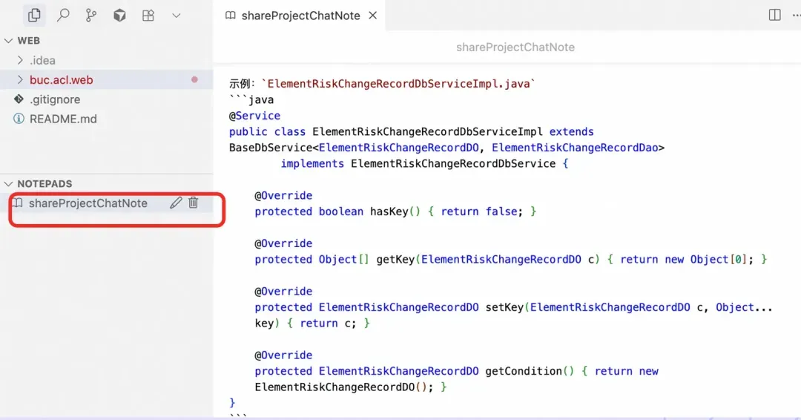Open the Search magnifier icon

point(63,16)
